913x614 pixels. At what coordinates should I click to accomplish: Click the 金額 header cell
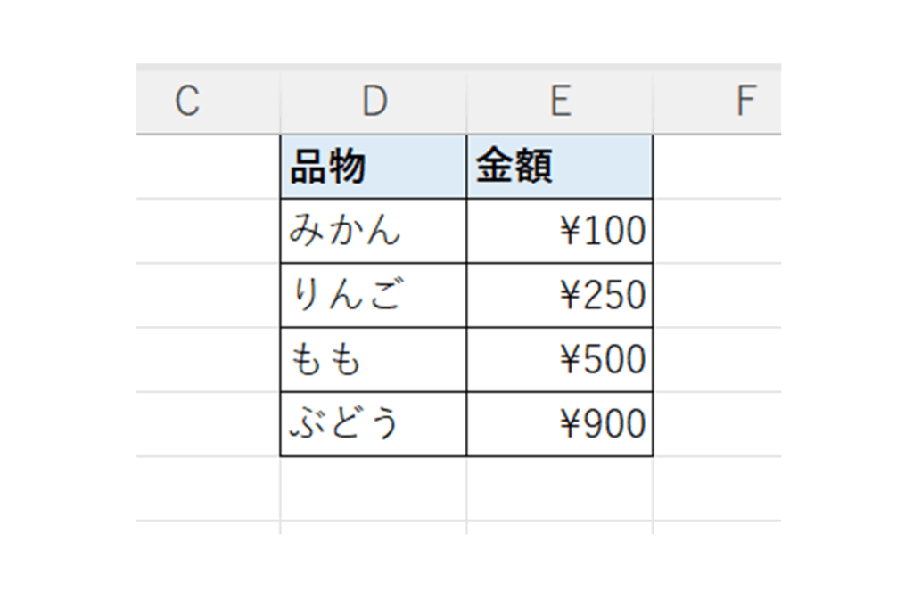[x=559, y=167]
